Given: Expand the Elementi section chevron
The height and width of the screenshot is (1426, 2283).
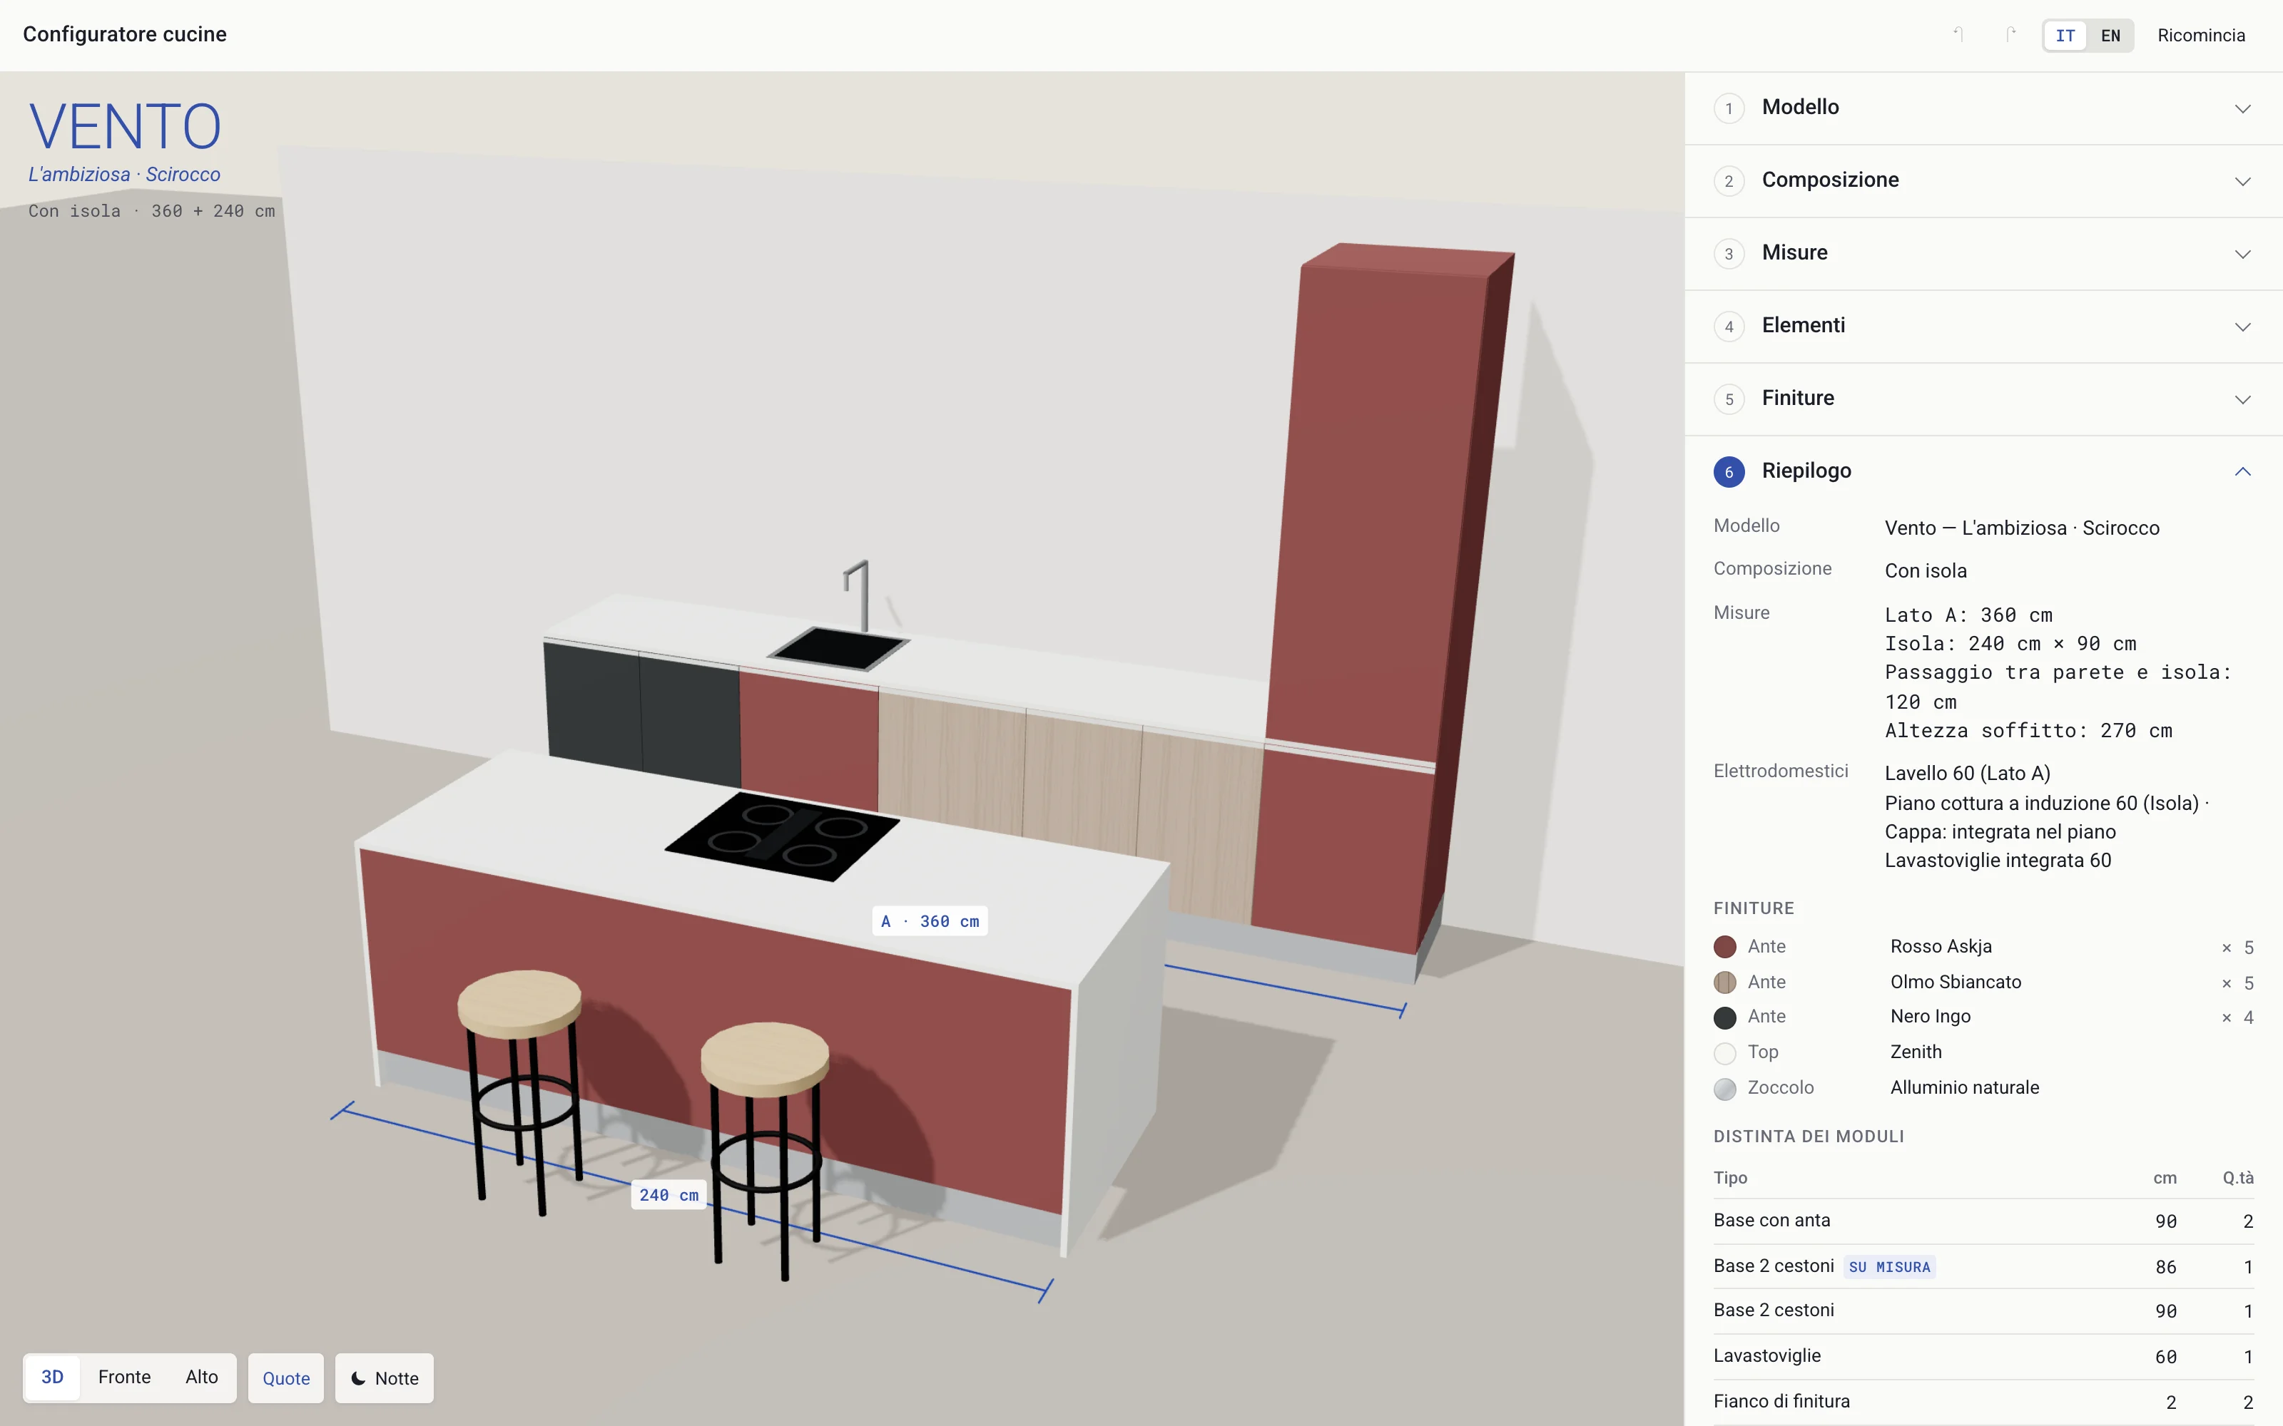Looking at the screenshot, I should pos(2242,327).
